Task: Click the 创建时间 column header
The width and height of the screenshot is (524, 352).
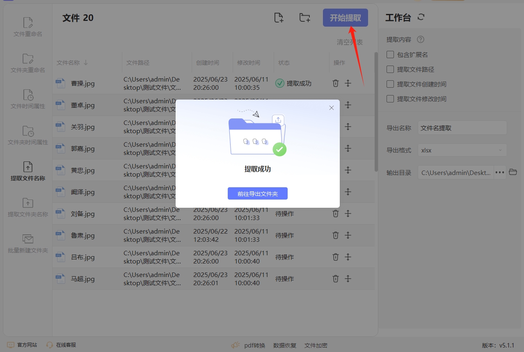Action: tap(208, 63)
